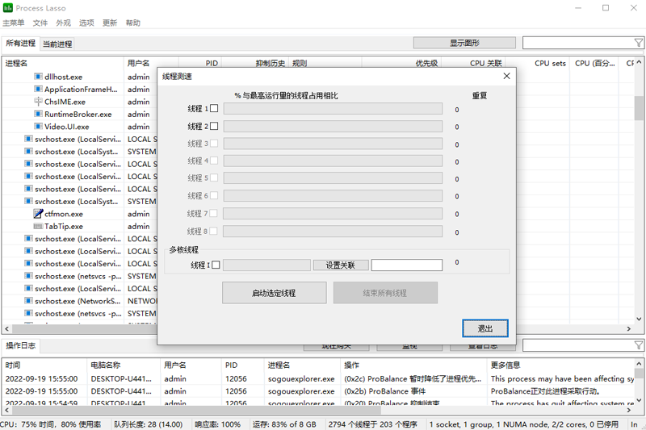Click the 显示图形 button

(464, 43)
